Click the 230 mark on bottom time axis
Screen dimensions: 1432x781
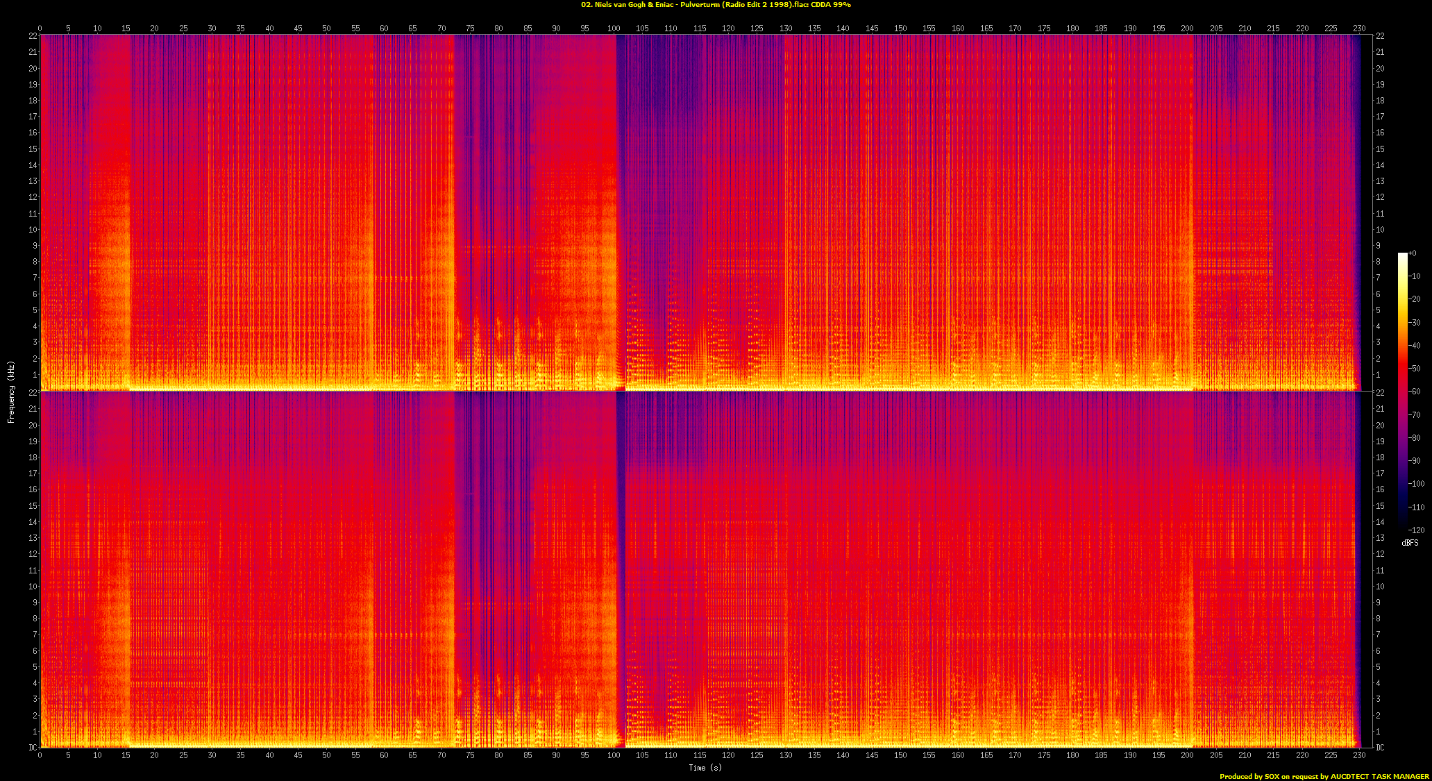1359,755
